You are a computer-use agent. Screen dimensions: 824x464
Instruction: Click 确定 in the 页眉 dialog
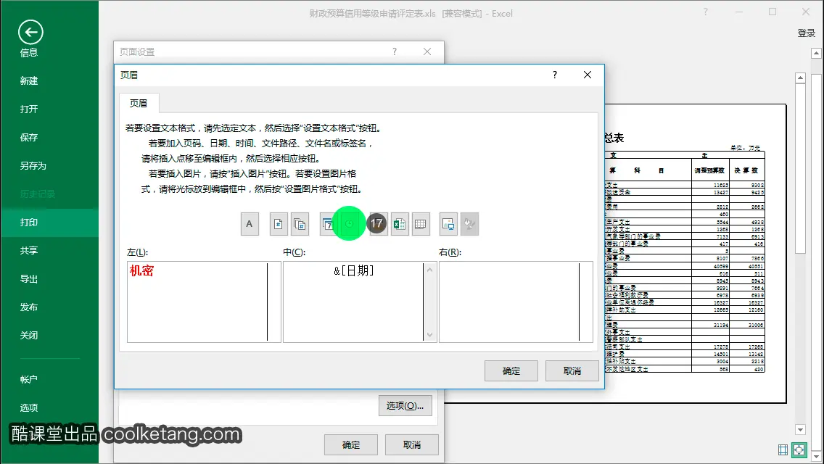click(511, 371)
